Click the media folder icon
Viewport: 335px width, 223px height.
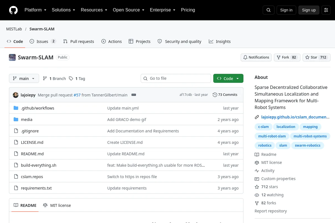[x=16, y=120]
